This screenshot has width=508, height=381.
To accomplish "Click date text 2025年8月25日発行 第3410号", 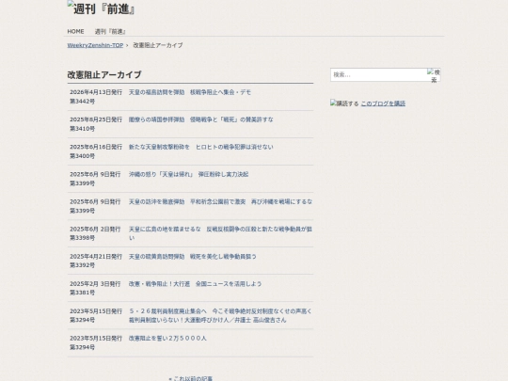I will 96,124.
